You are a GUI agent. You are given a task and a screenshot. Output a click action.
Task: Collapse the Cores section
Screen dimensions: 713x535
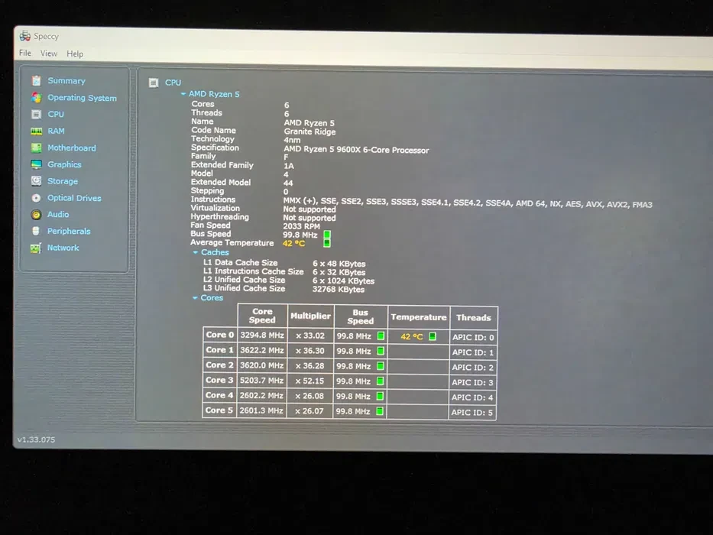195,297
